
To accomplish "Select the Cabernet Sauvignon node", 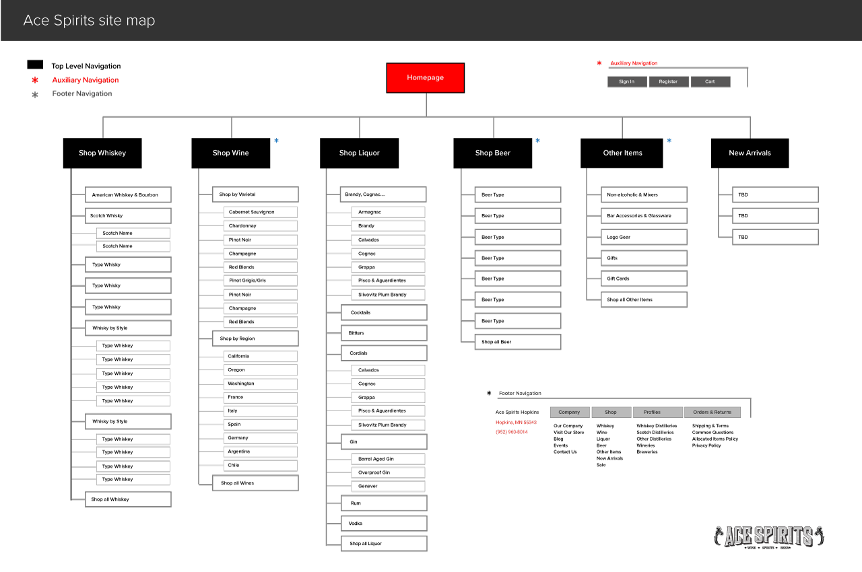I will [261, 212].
